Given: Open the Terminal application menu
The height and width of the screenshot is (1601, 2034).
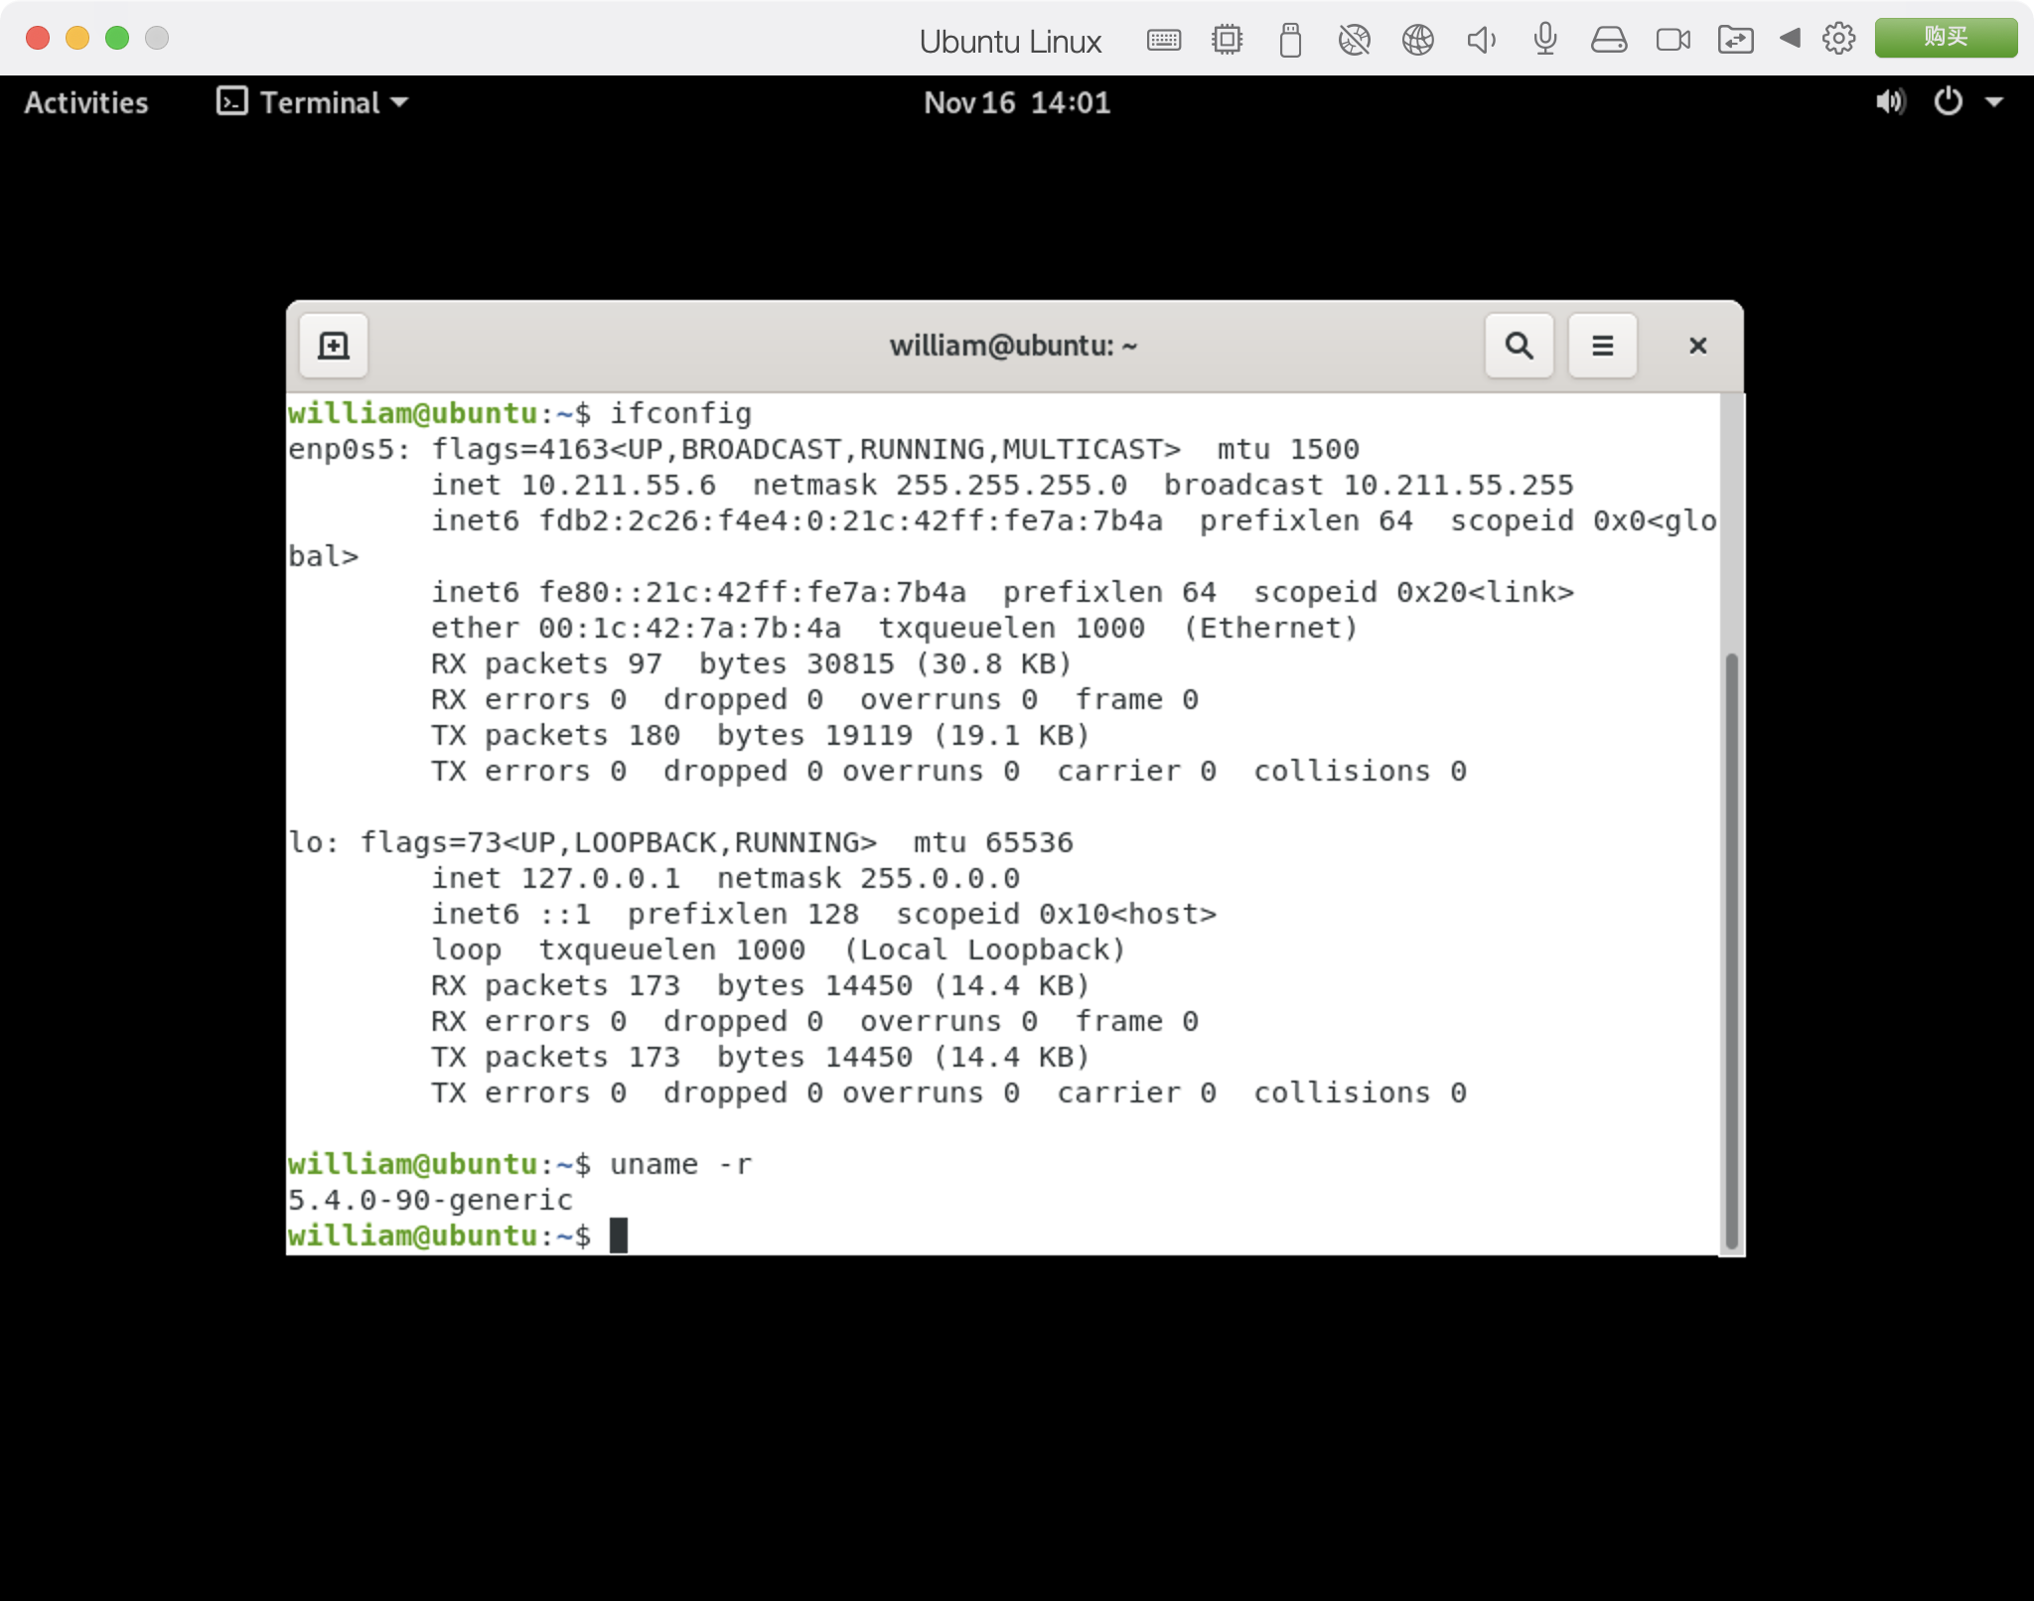Looking at the screenshot, I should (312, 102).
